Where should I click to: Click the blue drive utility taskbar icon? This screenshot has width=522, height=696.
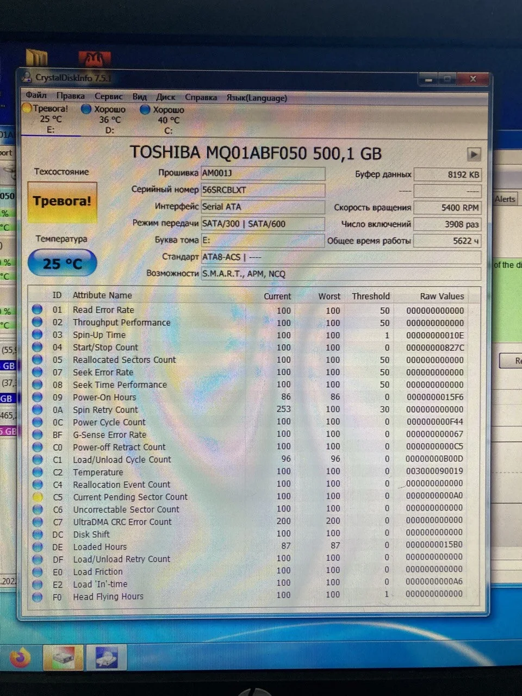point(107,658)
